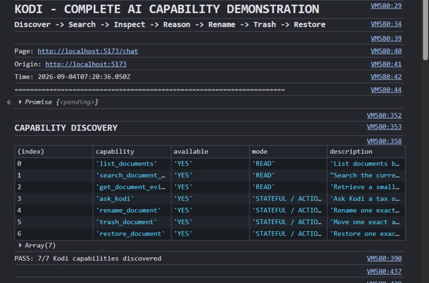Click the PASS: 7/7 Kodi capabilities discovered line

pyautogui.click(x=88, y=259)
